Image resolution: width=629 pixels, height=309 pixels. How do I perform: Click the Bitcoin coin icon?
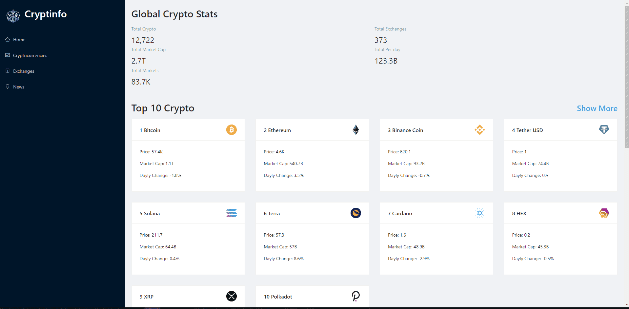click(x=232, y=130)
